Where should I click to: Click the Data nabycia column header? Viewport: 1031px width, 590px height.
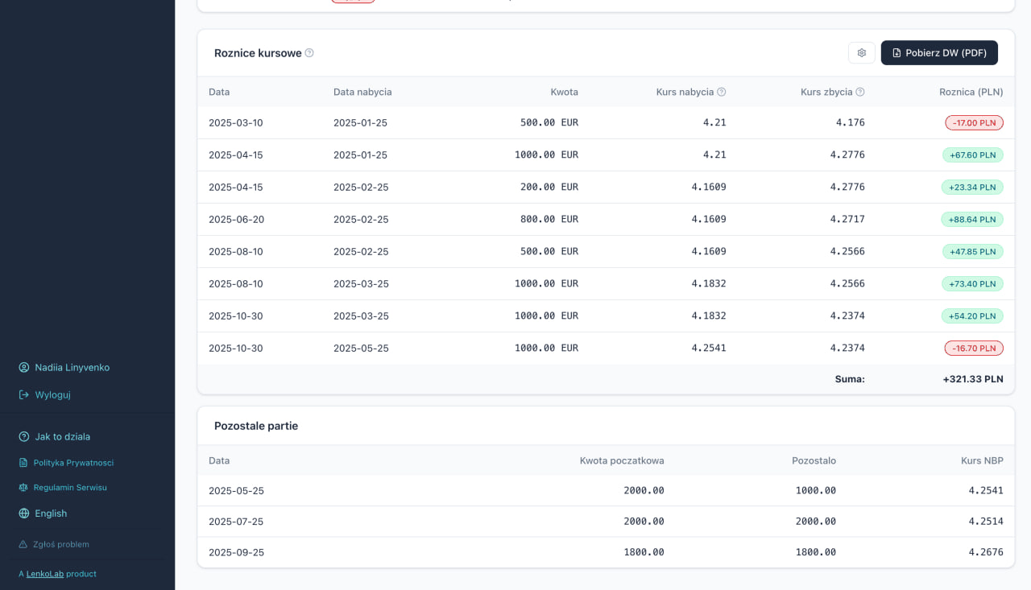point(362,93)
